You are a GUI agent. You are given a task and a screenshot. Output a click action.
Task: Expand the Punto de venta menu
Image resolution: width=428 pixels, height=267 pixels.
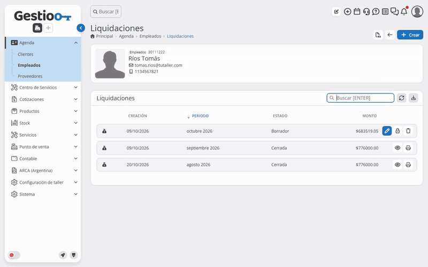tap(43, 147)
